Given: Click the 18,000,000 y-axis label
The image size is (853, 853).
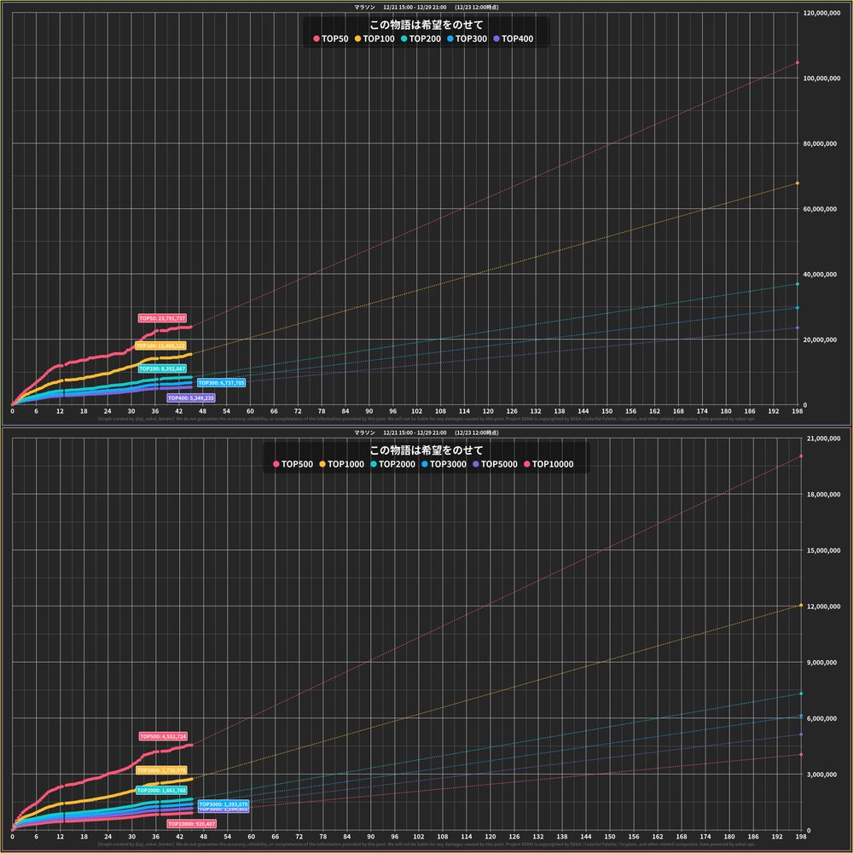Looking at the screenshot, I should coord(823,494).
